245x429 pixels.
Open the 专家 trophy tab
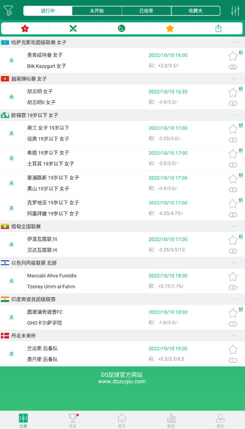pyautogui.click(x=73, y=421)
